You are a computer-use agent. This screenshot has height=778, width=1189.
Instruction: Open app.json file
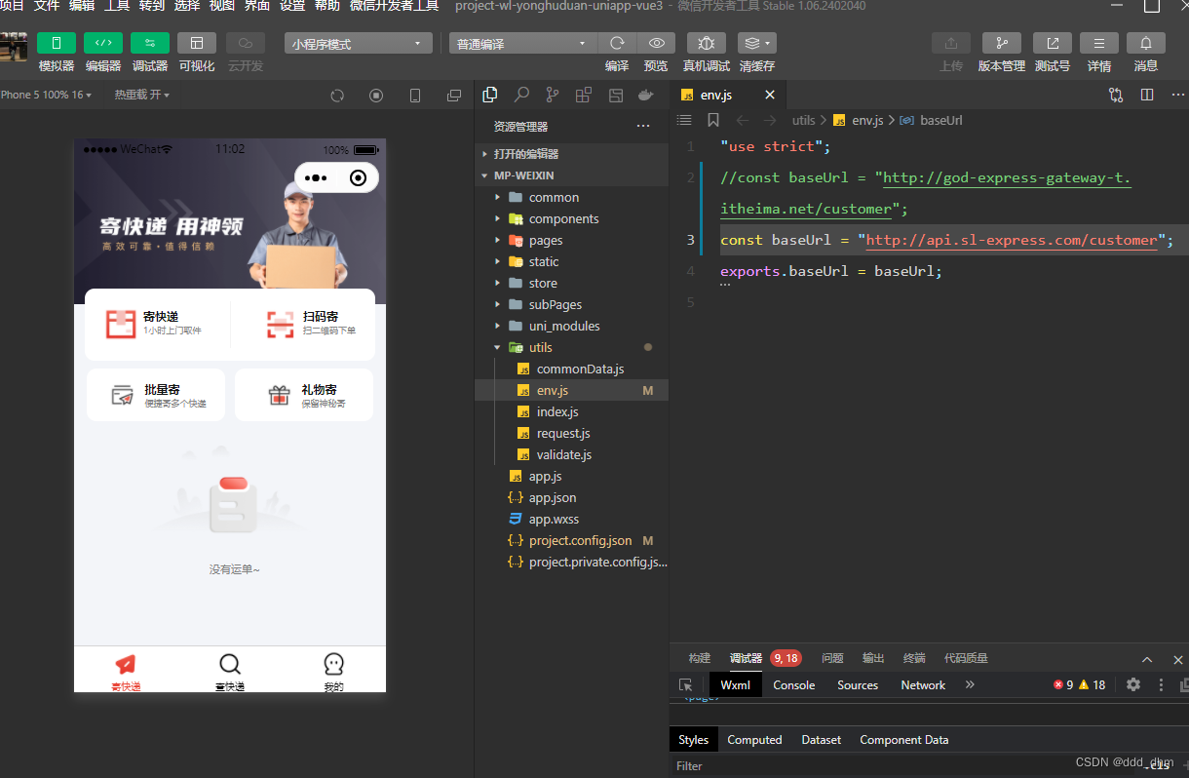571,497
